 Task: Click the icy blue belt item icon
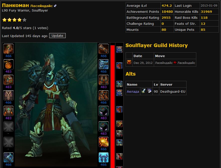(x=103, y=64)
